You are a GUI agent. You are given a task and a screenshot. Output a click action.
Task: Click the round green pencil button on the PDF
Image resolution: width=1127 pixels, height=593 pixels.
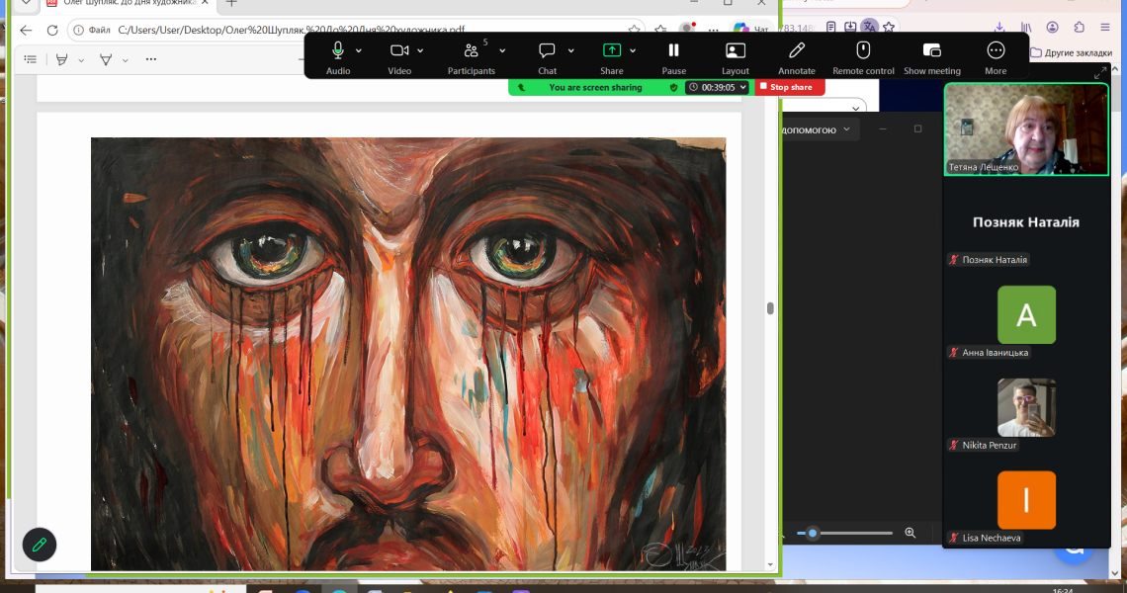[40, 545]
